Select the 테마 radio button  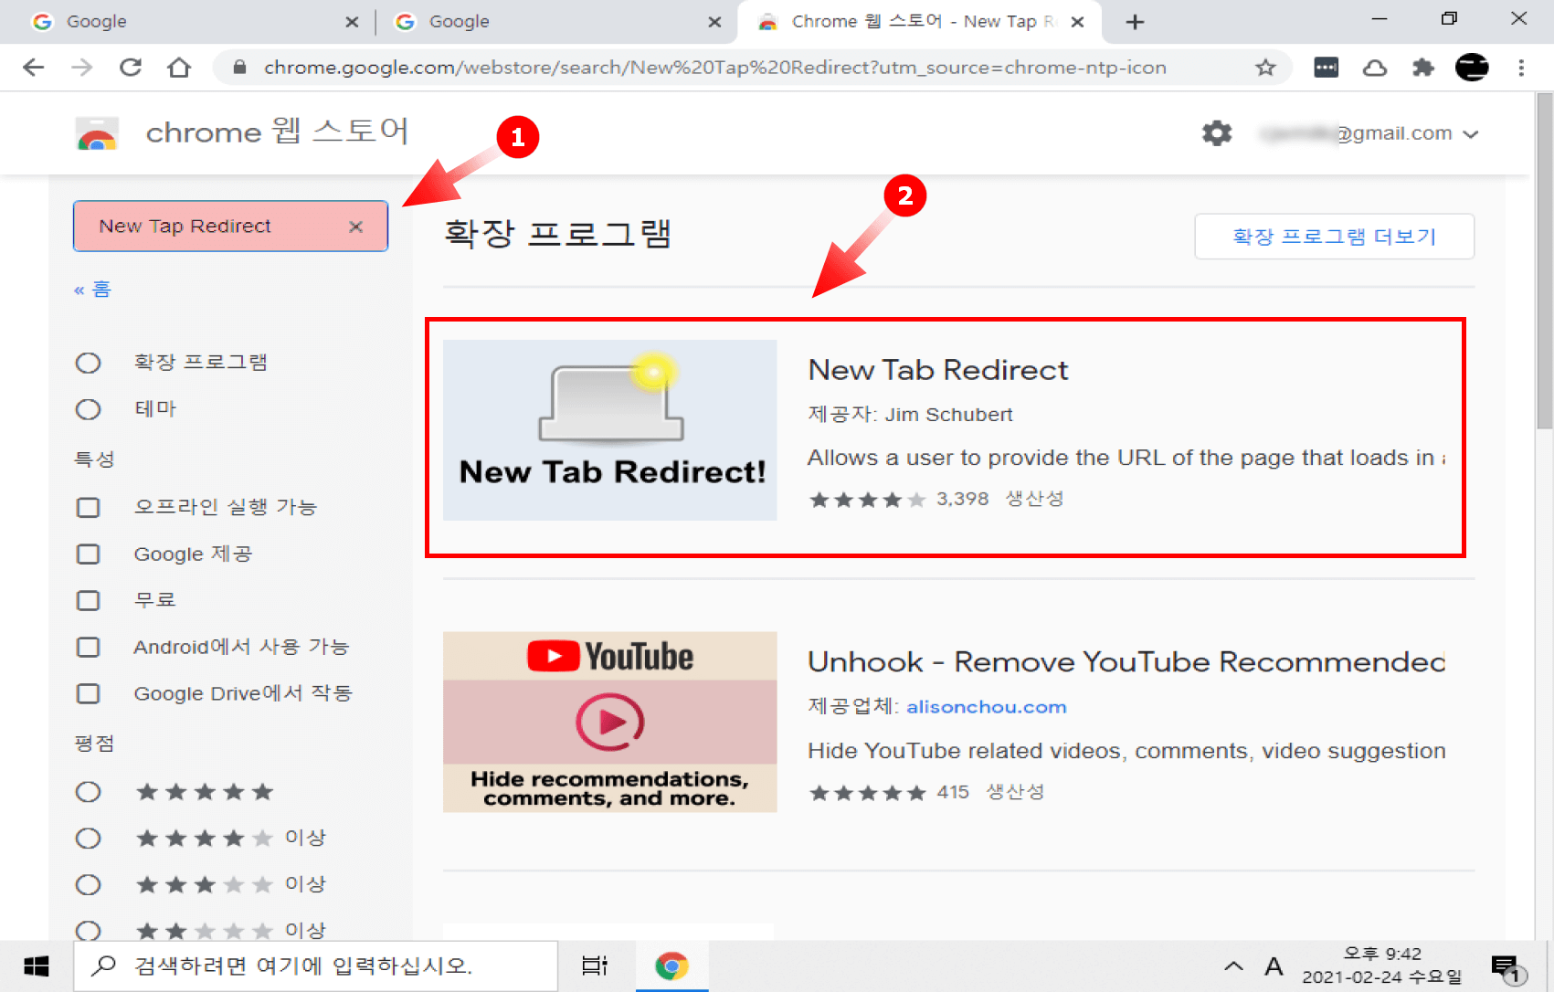88,409
